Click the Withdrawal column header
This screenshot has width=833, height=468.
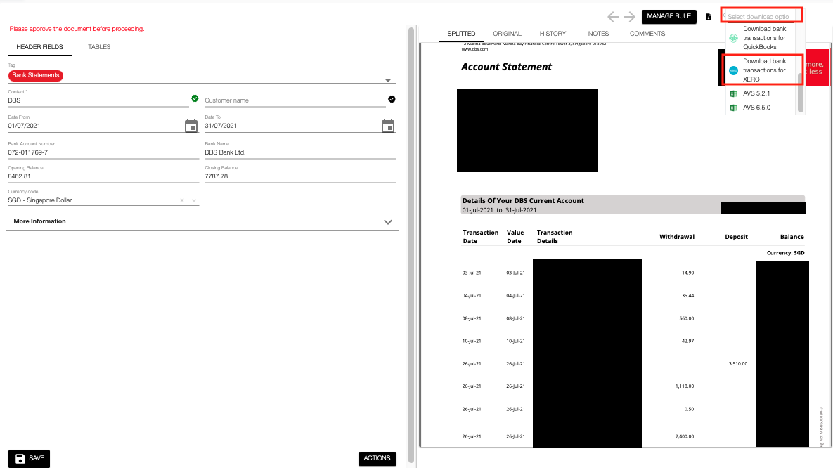coord(677,237)
